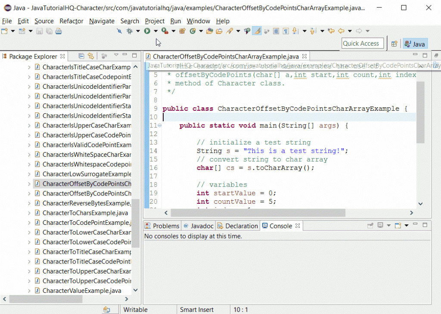Open the Refactor menu
441x314 pixels.
(x=71, y=21)
